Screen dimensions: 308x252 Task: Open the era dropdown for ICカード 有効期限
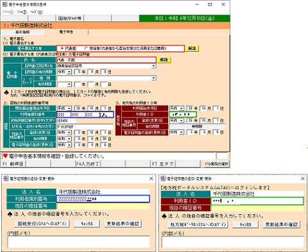(69, 85)
